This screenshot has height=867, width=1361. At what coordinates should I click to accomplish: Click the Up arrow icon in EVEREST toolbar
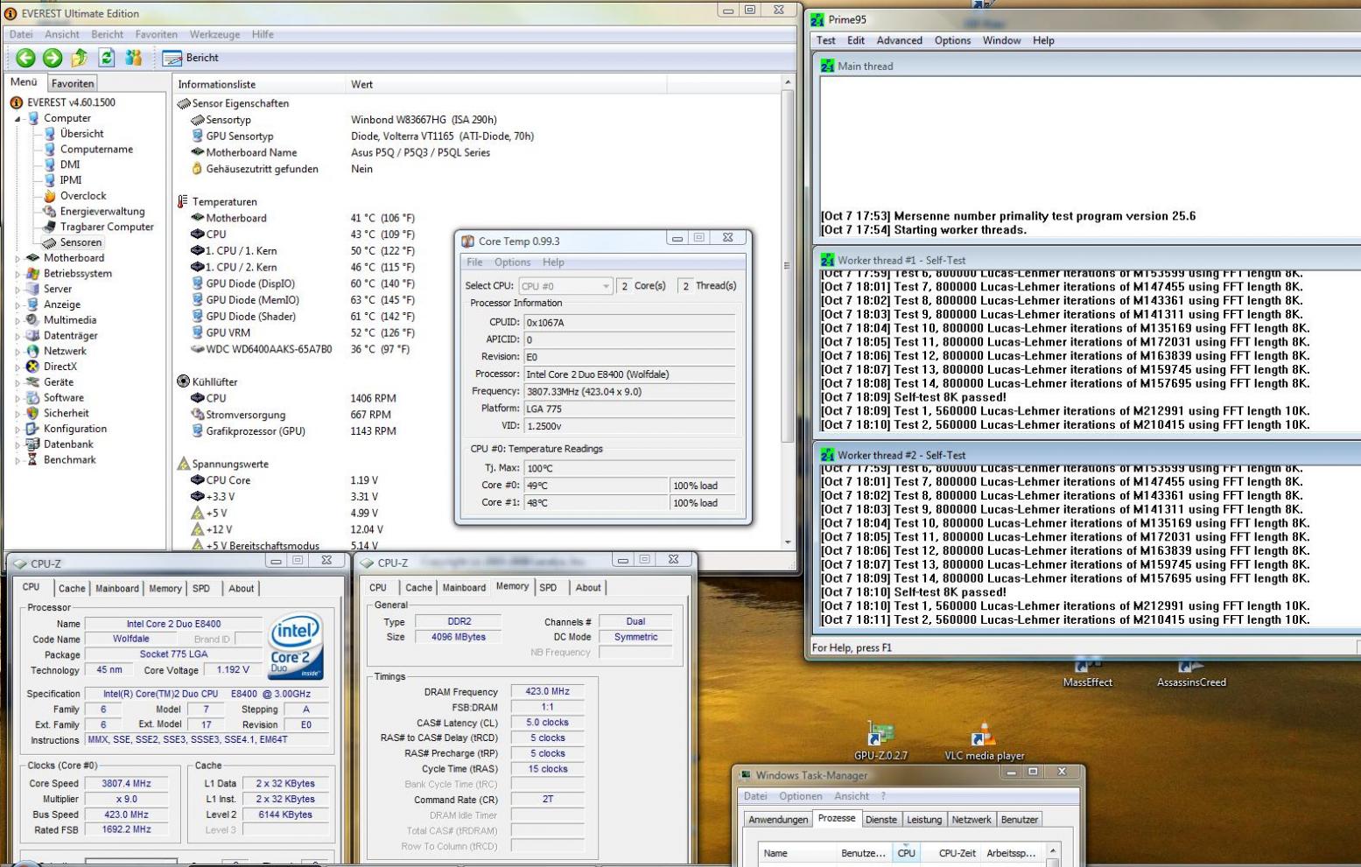80,58
